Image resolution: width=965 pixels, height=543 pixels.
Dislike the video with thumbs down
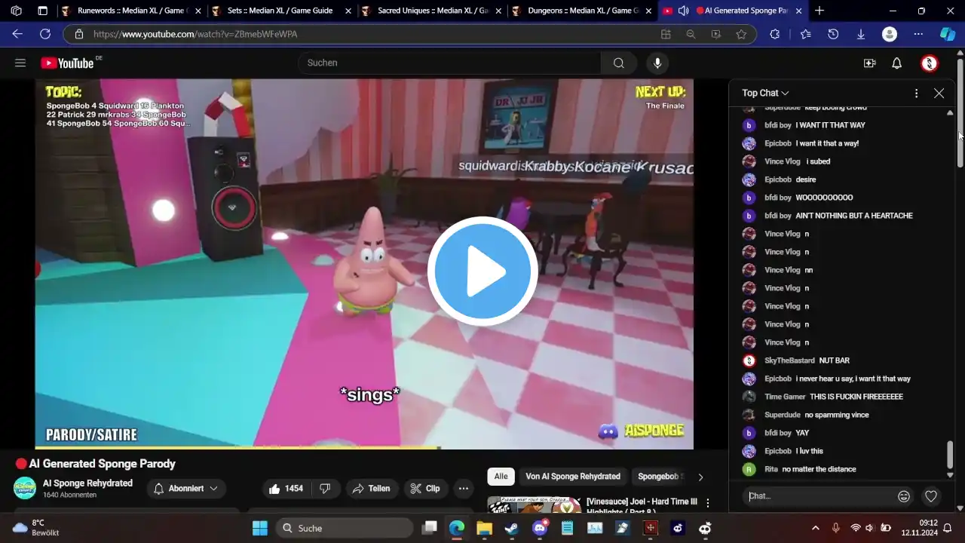pyautogui.click(x=325, y=489)
